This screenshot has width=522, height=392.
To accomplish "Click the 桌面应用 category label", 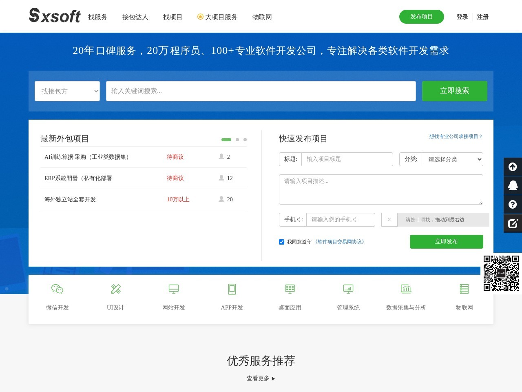I will click(290, 307).
